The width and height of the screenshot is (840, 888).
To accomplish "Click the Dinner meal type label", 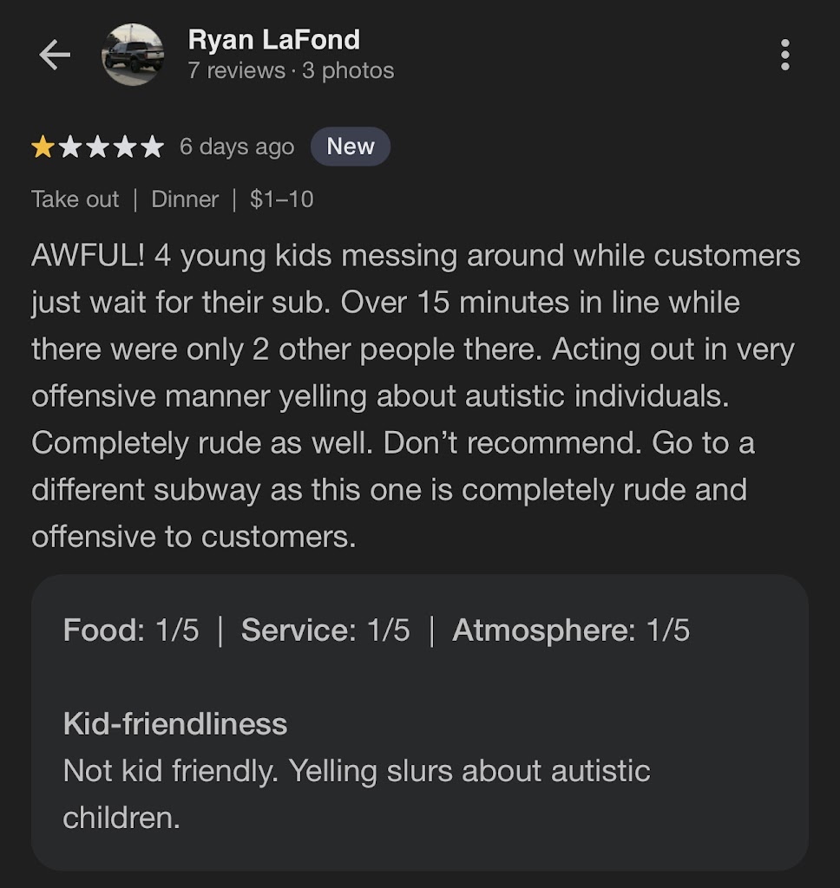I will (x=185, y=199).
